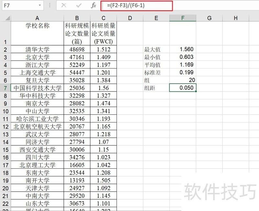Screen dimensions: 259x211
Task: Click the Insert Function fx icon
Action: (93, 5)
